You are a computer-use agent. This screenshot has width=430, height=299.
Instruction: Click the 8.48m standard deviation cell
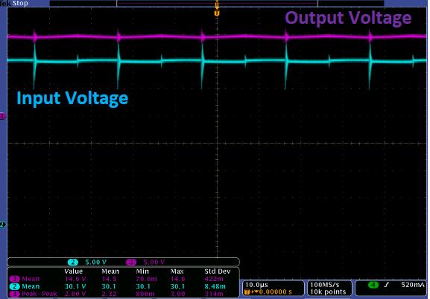click(x=215, y=286)
